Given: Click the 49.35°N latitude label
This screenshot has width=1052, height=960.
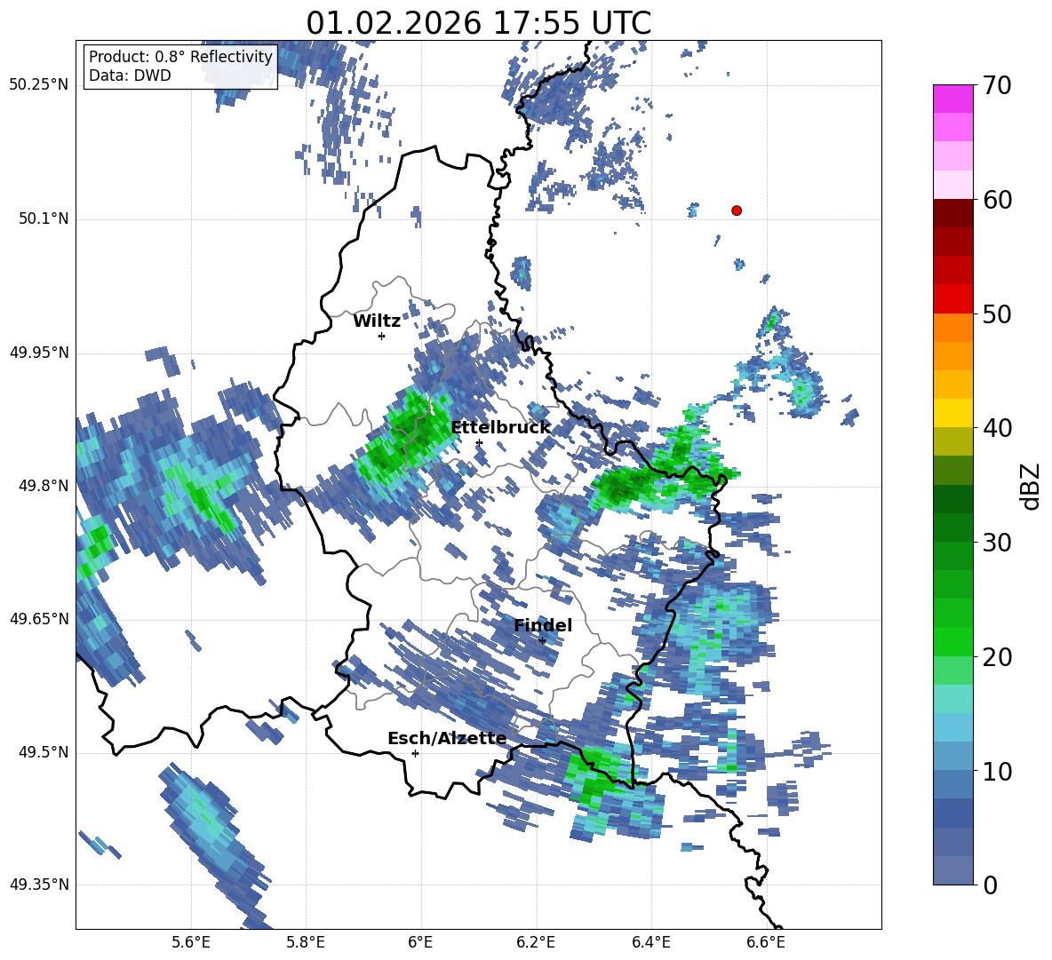Looking at the screenshot, I should tap(38, 885).
